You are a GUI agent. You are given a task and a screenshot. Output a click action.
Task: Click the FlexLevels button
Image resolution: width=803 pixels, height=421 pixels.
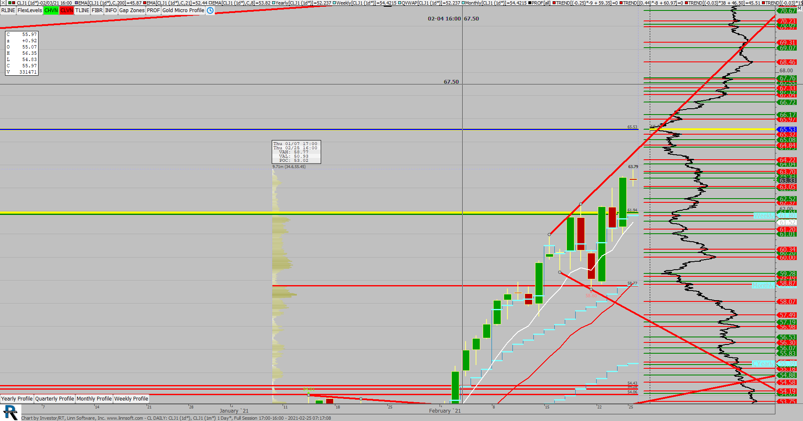pyautogui.click(x=30, y=10)
